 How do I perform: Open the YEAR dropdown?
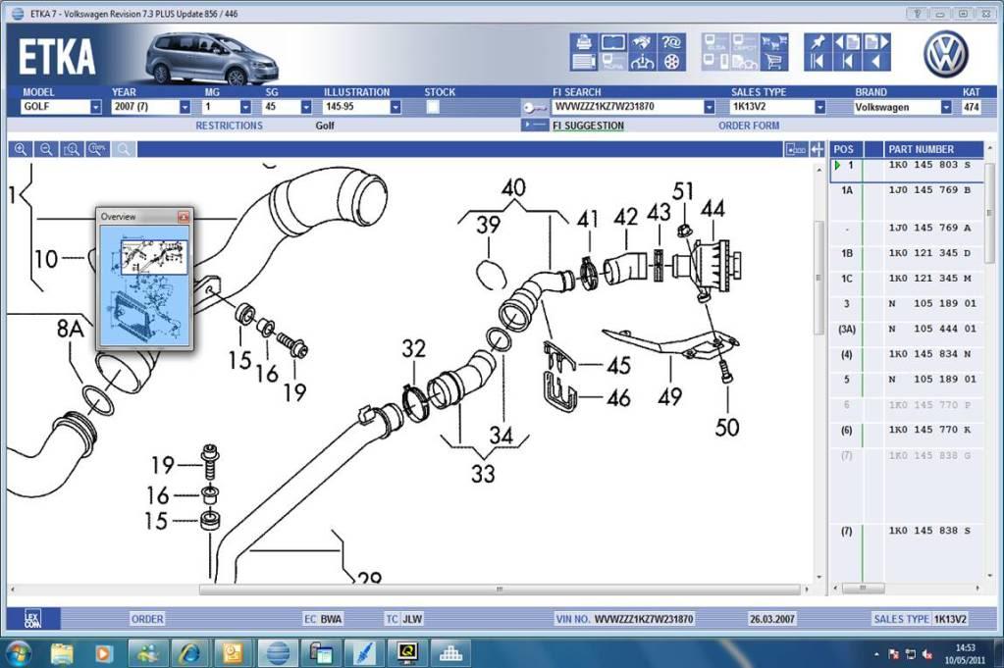(x=185, y=107)
